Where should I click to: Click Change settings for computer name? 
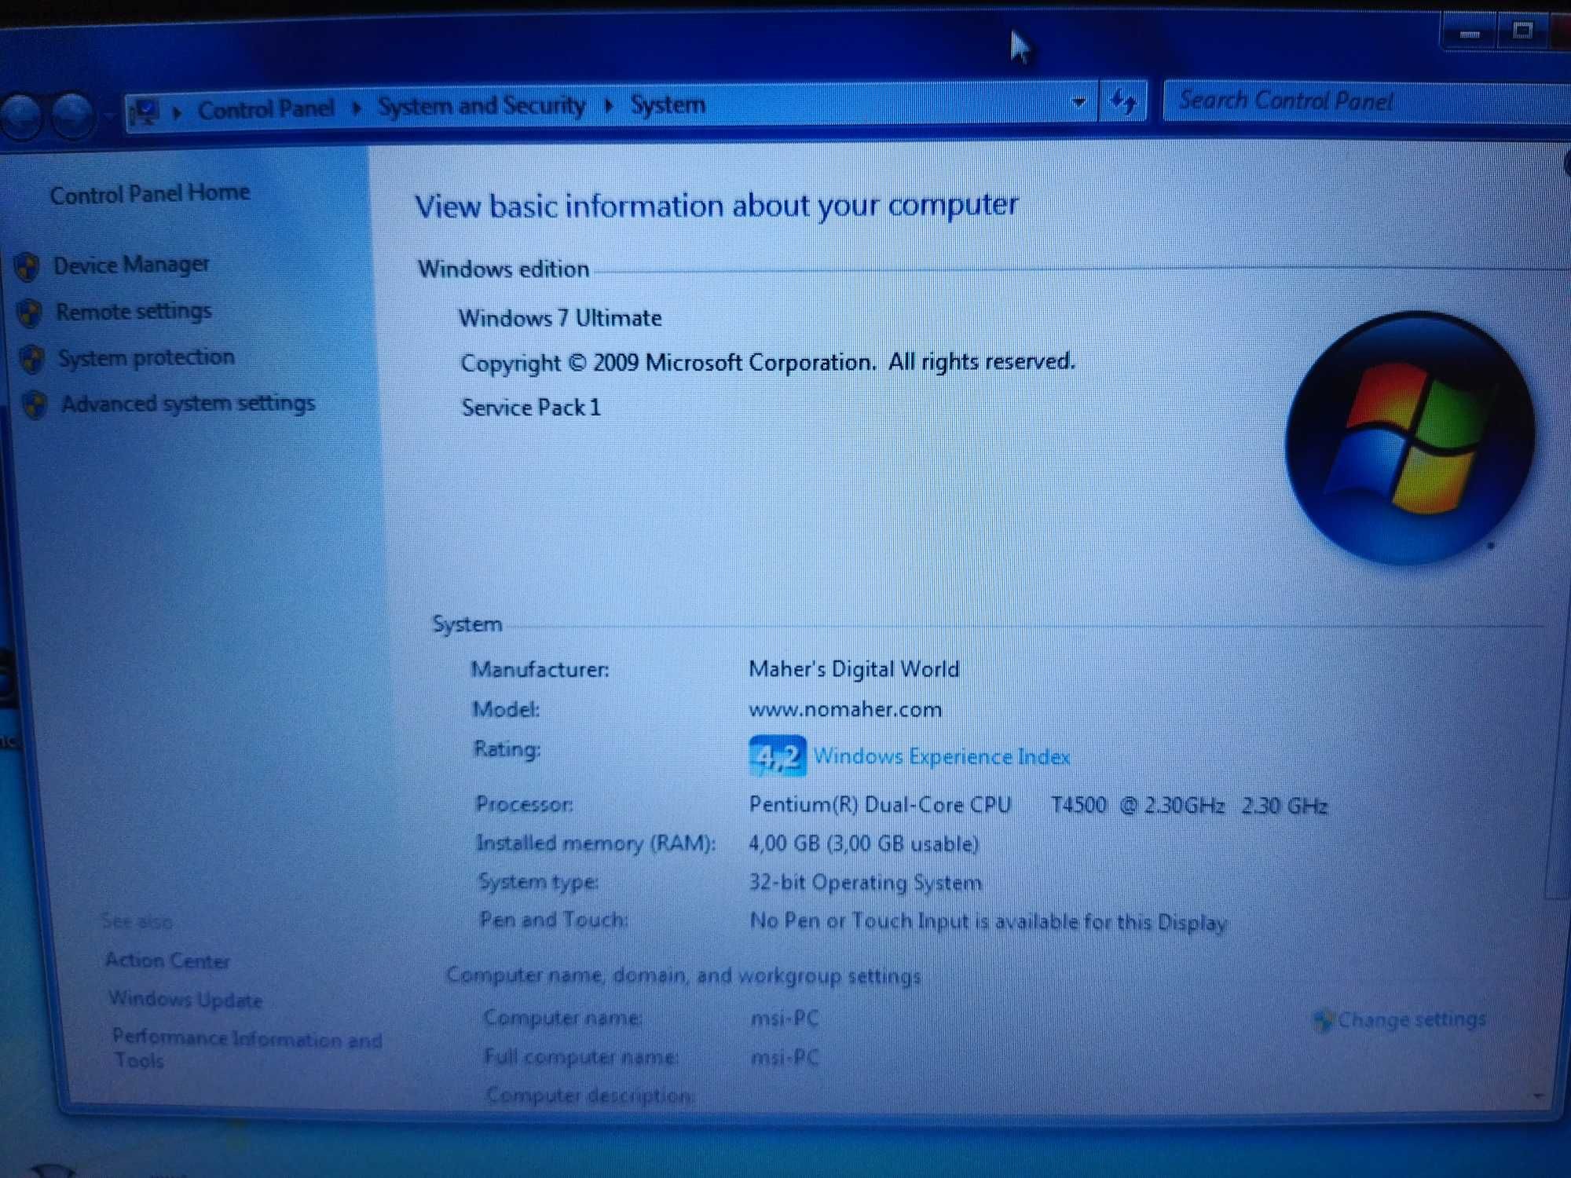(1412, 1019)
